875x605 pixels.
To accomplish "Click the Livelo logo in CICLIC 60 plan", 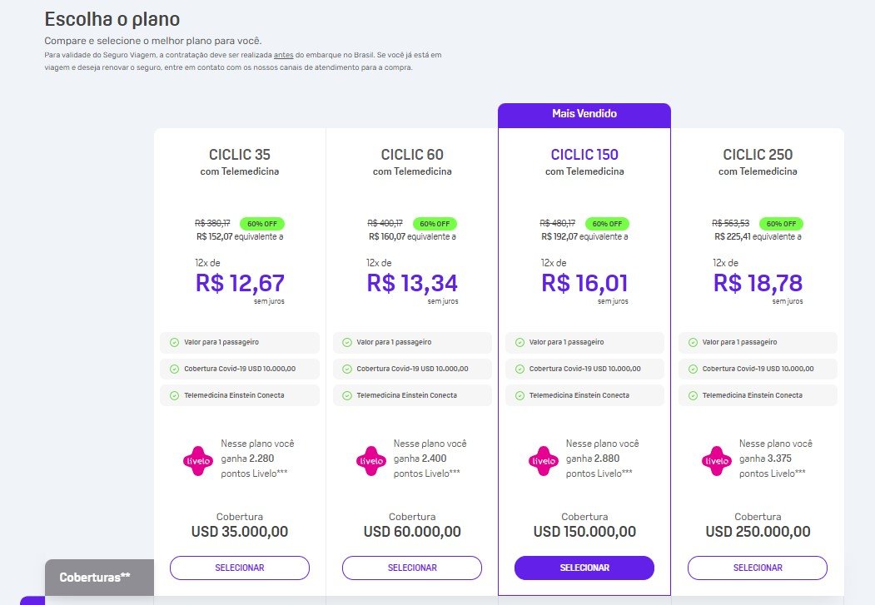I will (371, 461).
